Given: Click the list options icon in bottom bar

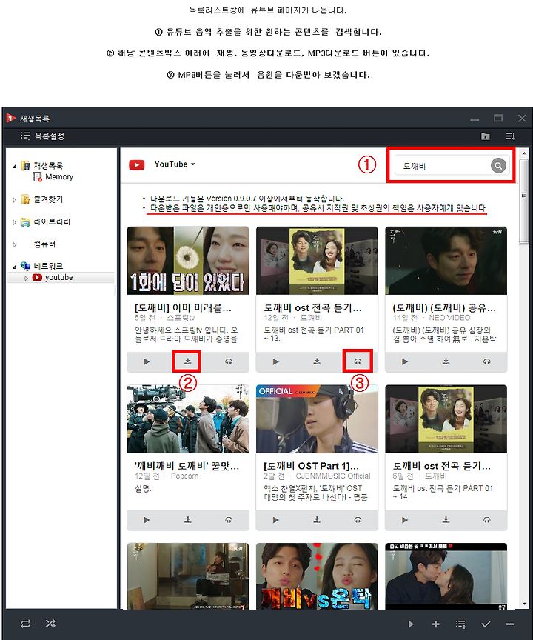Looking at the screenshot, I should pos(460,624).
